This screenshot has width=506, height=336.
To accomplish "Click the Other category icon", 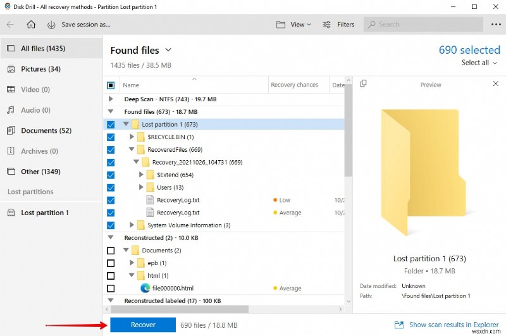I will (11, 171).
